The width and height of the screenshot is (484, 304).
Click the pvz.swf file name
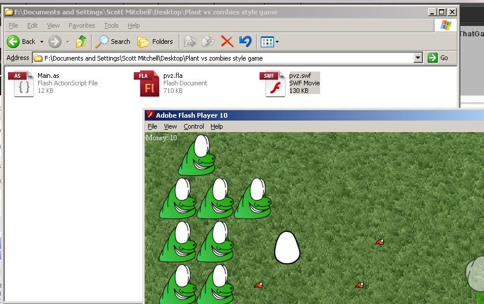pyautogui.click(x=300, y=76)
